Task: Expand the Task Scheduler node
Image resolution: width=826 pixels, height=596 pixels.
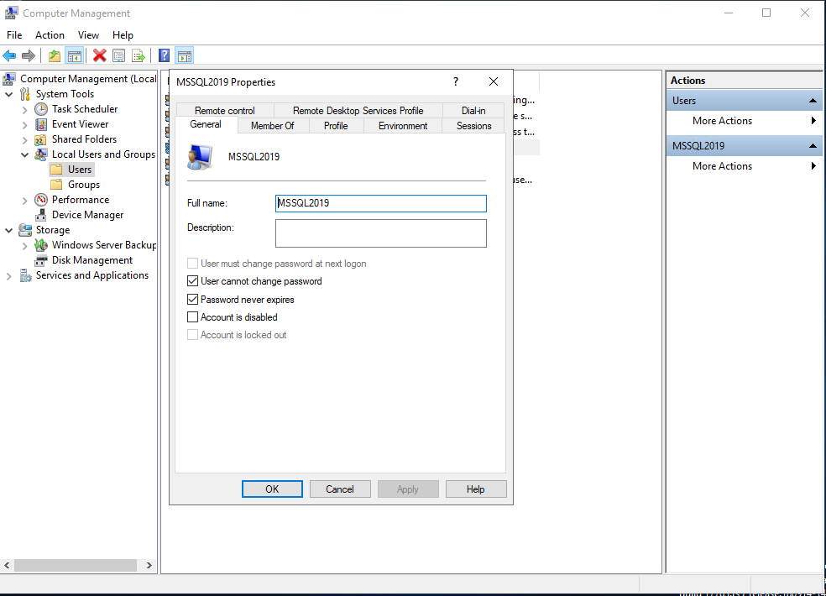Action: click(x=24, y=110)
